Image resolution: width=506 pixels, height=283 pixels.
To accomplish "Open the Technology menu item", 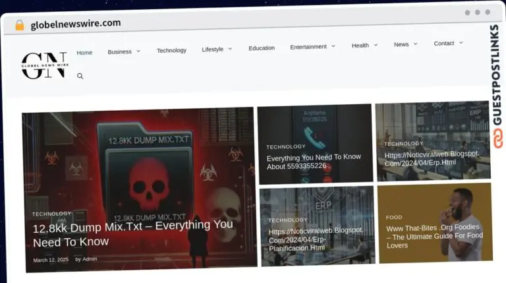I will click(171, 50).
